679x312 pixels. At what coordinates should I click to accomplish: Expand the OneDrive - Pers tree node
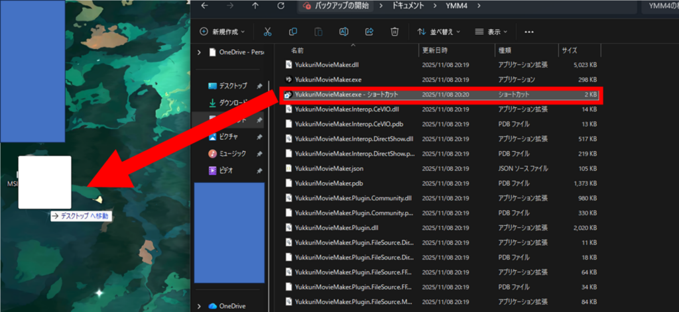[199, 52]
